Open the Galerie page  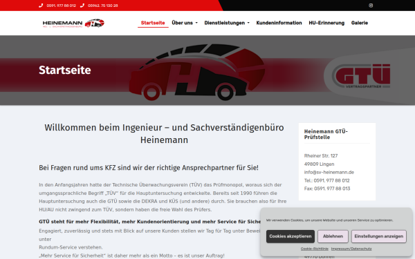360,23
